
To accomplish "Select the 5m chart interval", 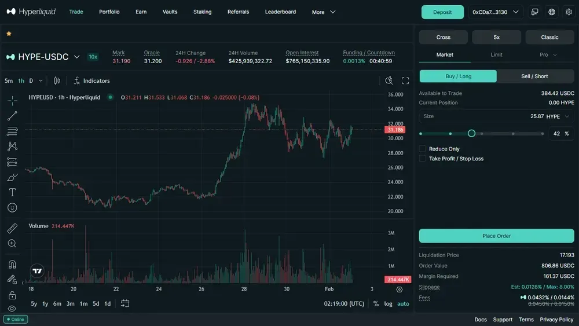I will [x=9, y=80].
